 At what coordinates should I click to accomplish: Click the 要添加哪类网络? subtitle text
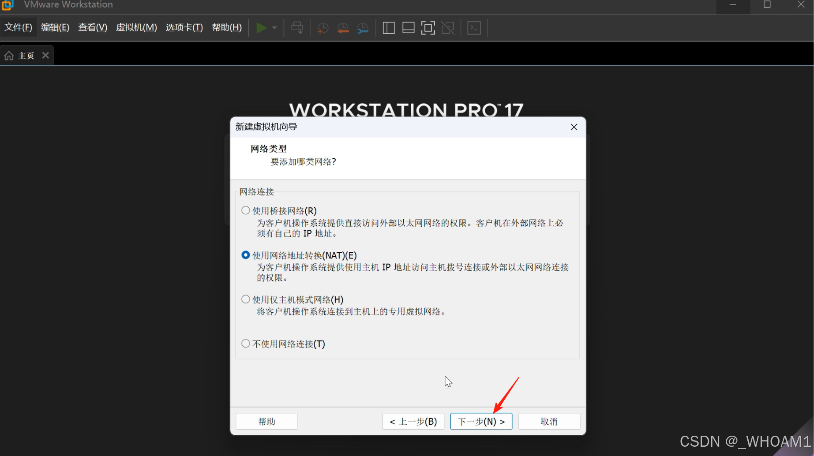(303, 162)
